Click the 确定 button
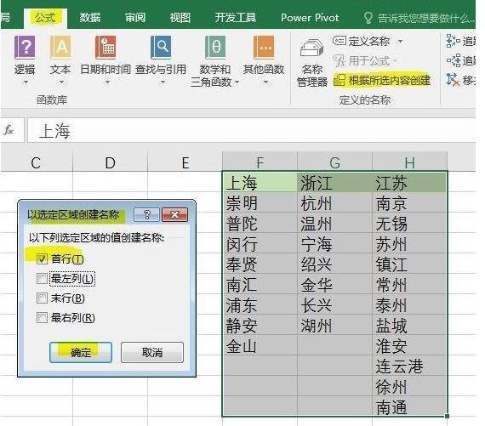Screen dimensions: 485x426 81,352
